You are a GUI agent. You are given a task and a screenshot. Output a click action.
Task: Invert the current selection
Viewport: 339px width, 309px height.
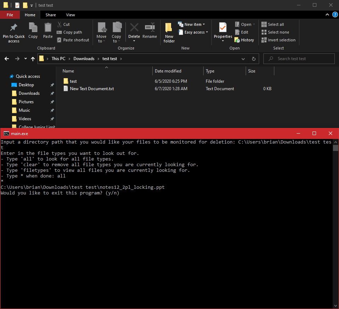click(x=279, y=40)
